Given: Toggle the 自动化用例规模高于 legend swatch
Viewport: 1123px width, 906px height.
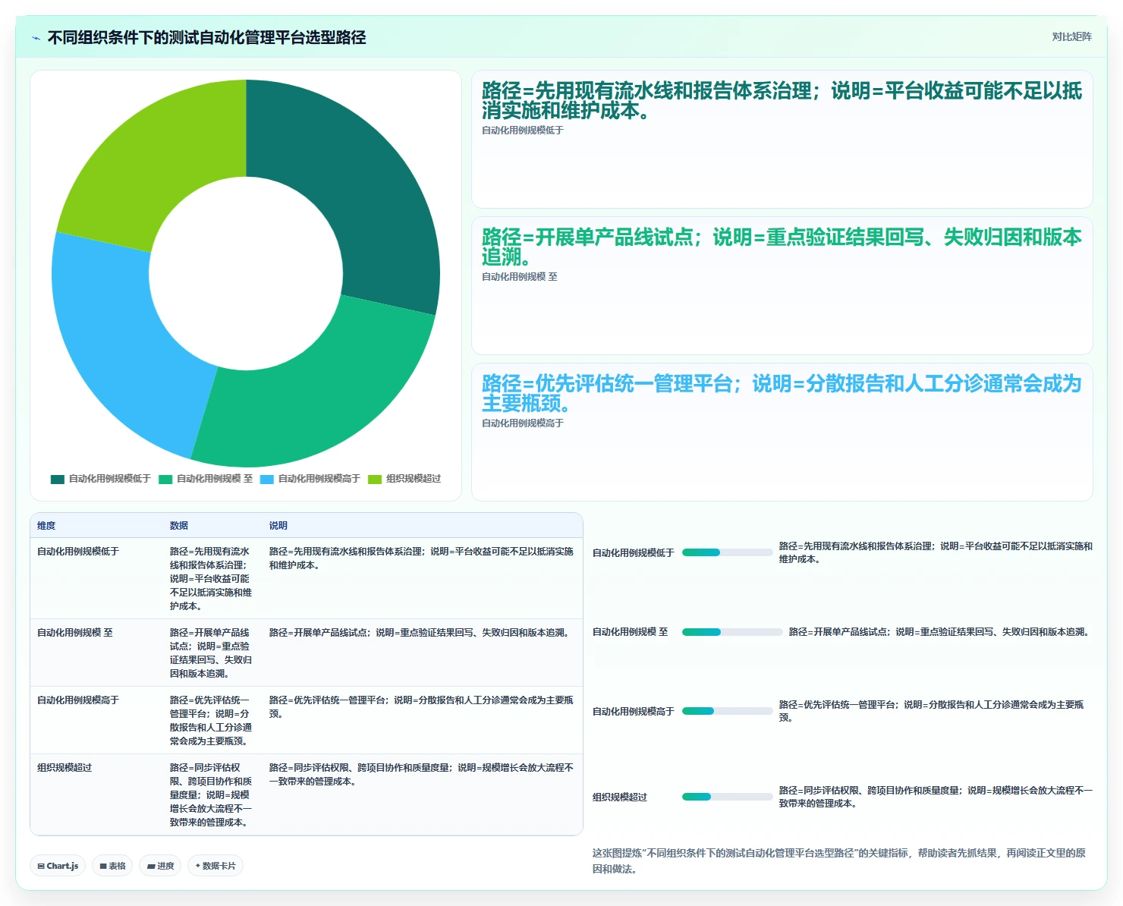Looking at the screenshot, I should click(267, 479).
